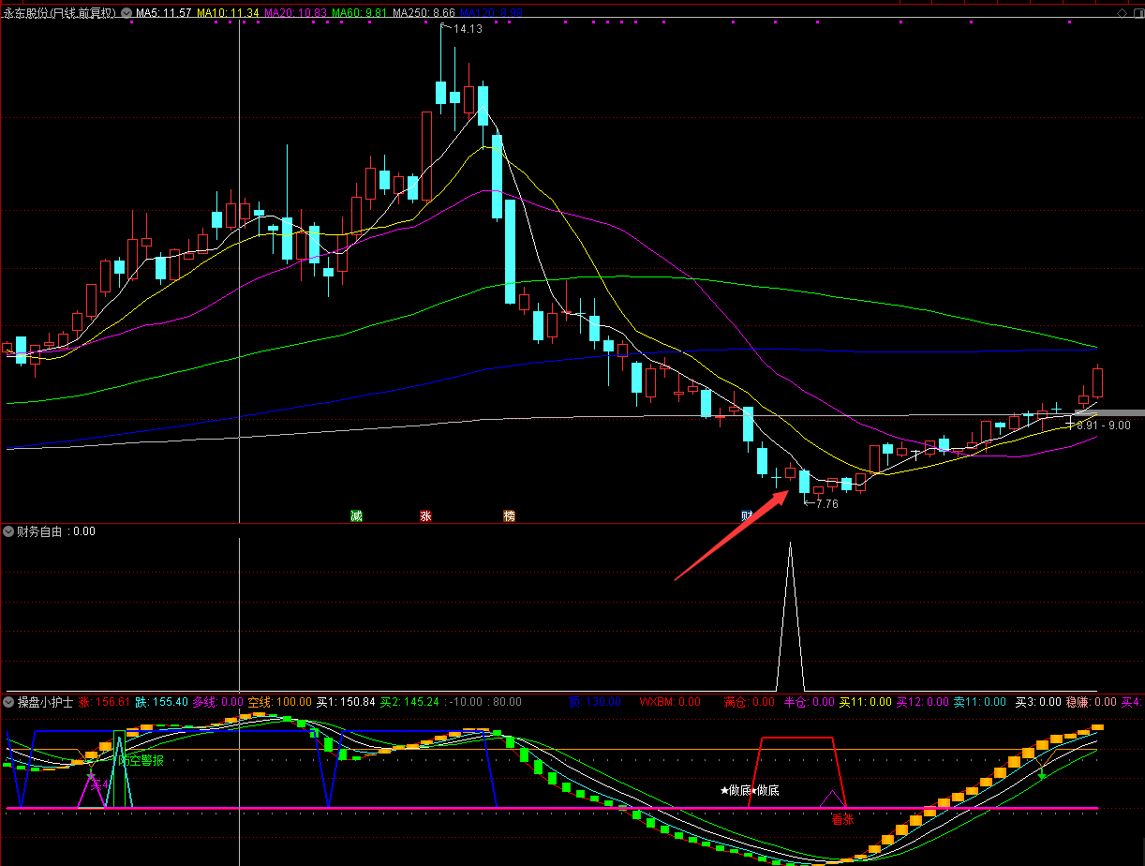This screenshot has width=1145, height=866.
Task: Click the 防空警报 signal label
Action: tap(141, 760)
